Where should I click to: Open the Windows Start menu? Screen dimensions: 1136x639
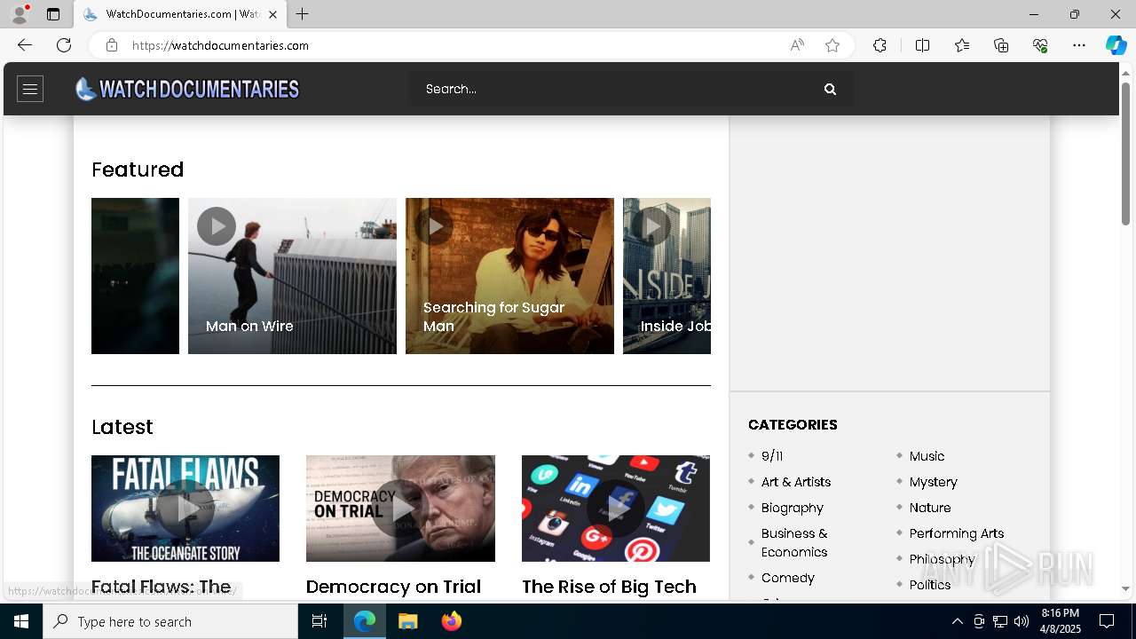click(x=21, y=621)
